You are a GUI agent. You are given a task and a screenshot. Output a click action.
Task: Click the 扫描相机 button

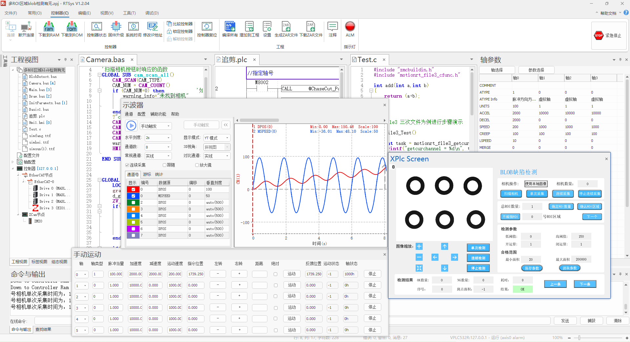pyautogui.click(x=511, y=194)
